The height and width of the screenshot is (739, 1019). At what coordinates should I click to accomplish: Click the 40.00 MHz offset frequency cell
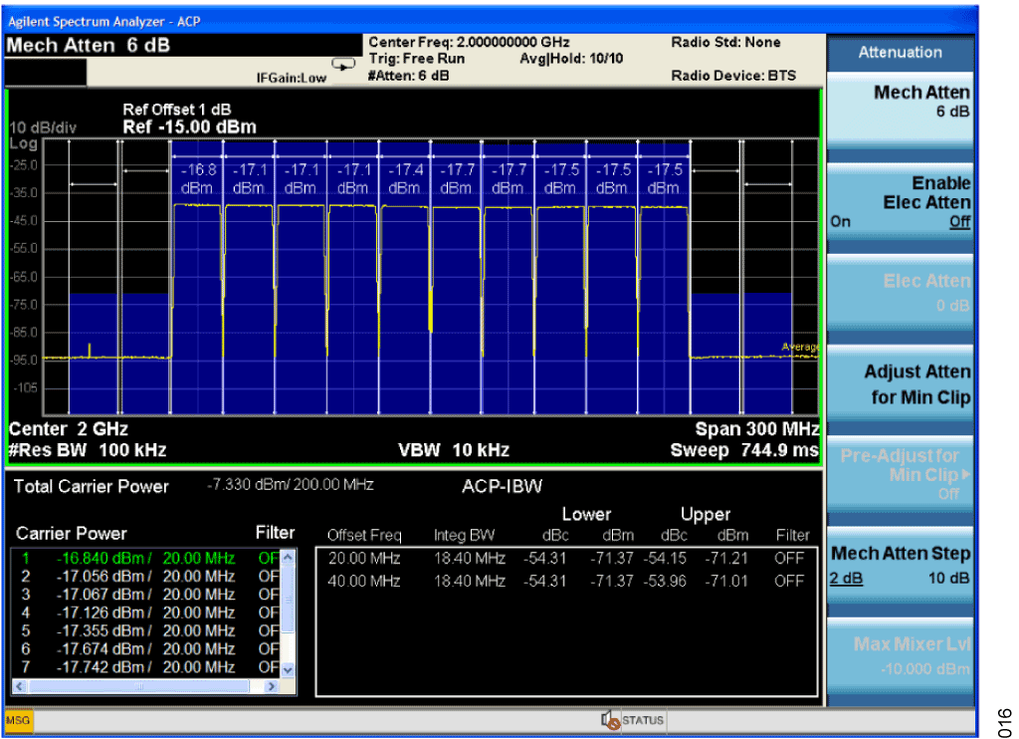point(364,581)
